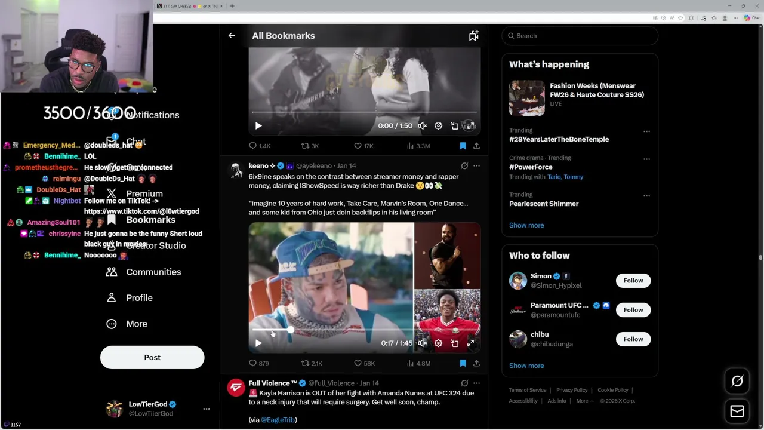View analytics showing 3.3M views
764x430 pixels.
tap(418, 146)
